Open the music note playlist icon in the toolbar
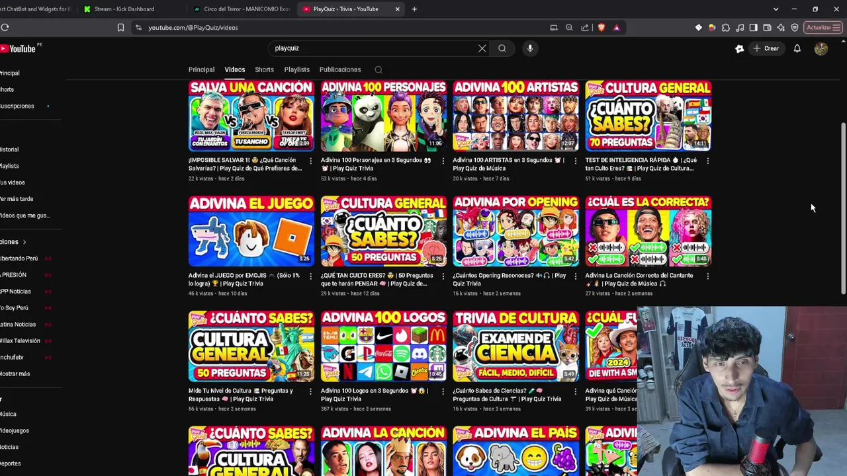 [x=740, y=27]
